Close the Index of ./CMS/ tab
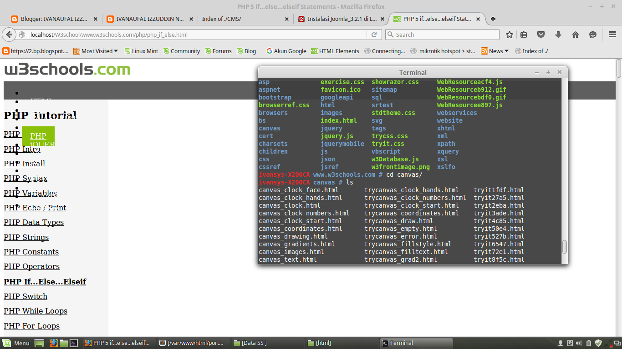 pos(287,19)
